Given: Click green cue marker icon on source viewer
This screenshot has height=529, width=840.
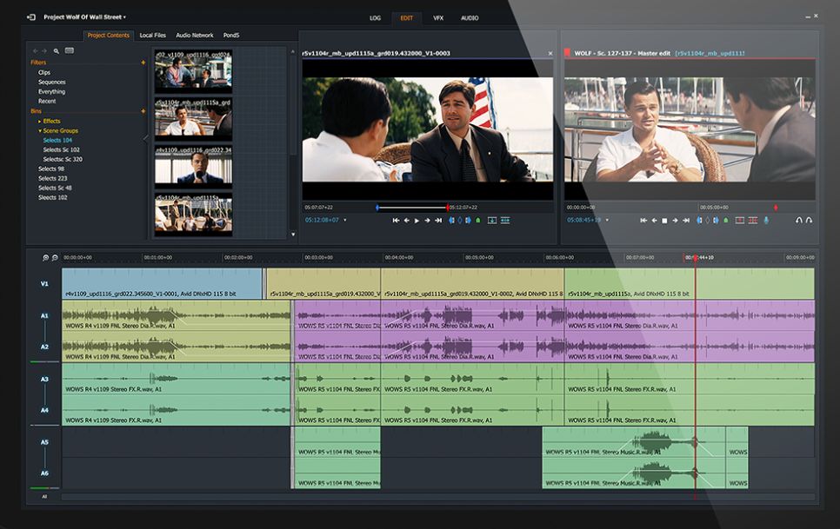Looking at the screenshot, I should click(478, 221).
